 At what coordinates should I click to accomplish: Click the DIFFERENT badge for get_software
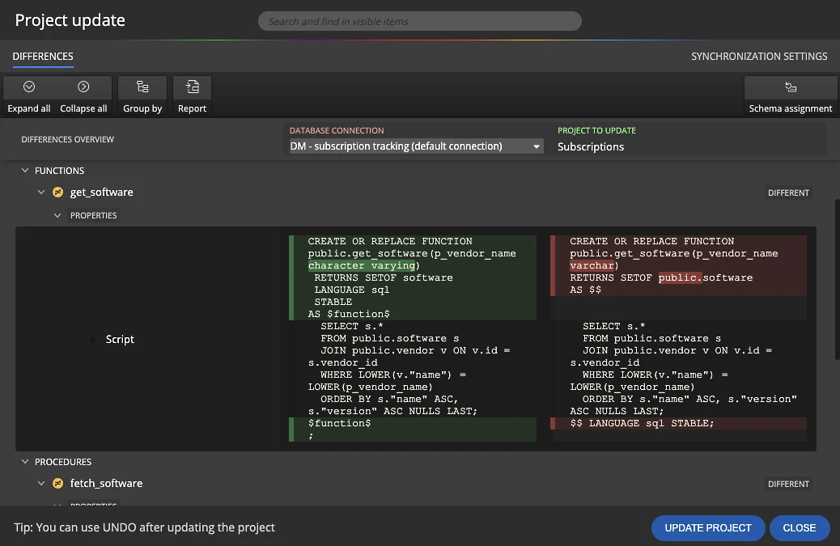pos(788,193)
